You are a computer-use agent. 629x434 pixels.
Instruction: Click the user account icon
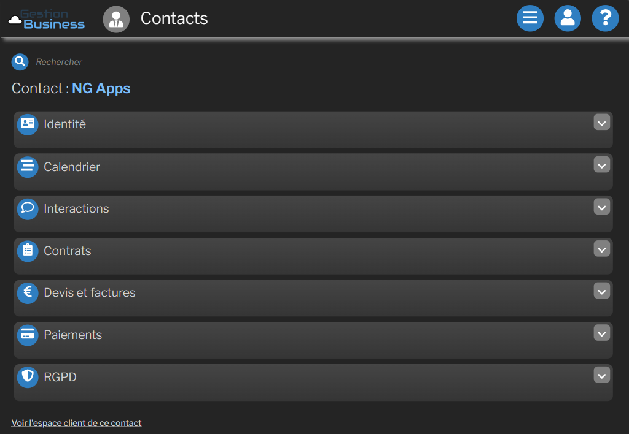point(568,18)
